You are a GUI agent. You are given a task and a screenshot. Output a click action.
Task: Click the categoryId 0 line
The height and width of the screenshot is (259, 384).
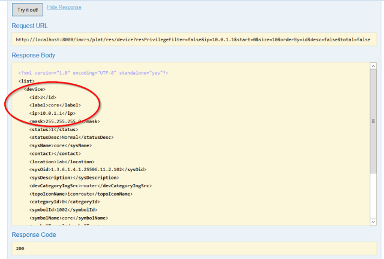click(65, 202)
